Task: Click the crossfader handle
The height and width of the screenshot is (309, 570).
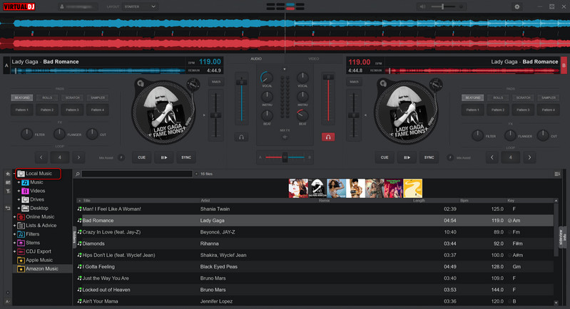Action: tap(285, 157)
